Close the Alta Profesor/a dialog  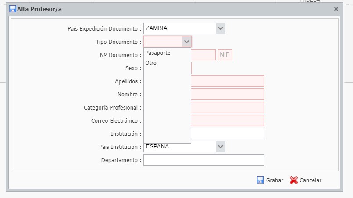click(336, 9)
